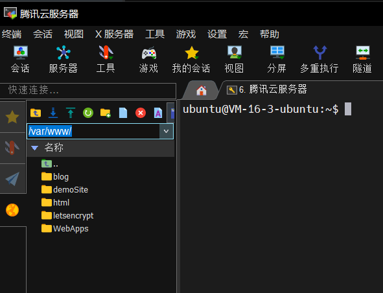Click the 快速连接 quick connect field
Viewport: 383px width, 293px height.
[88, 91]
